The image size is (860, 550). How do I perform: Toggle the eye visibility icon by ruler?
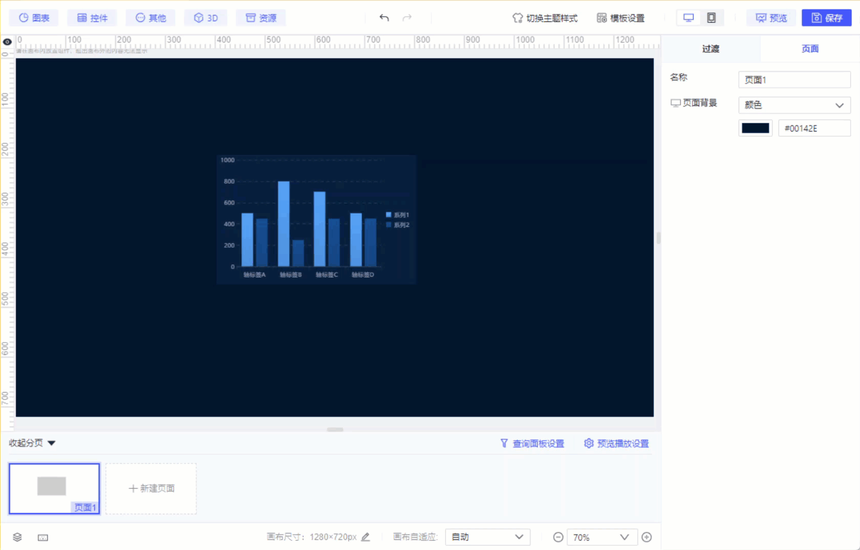pos(7,42)
